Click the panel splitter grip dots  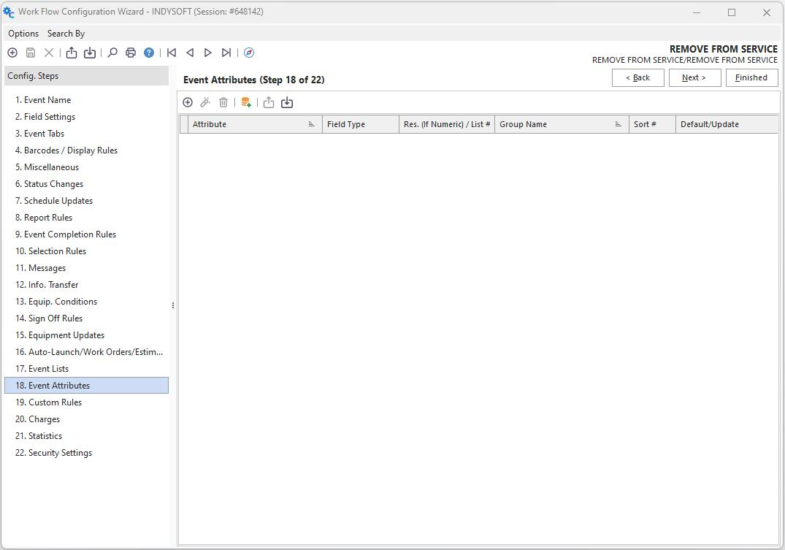coord(173,305)
